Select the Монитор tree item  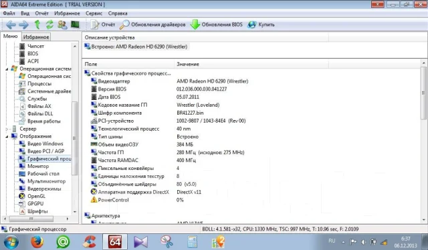coord(34,166)
